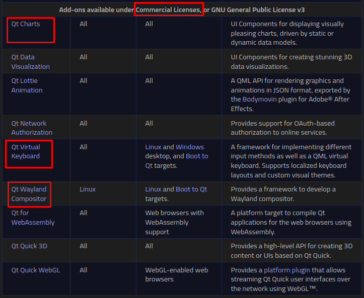Click the Bodymovin plugin link
Viewport: 364px width, 298px height.
[260, 99]
